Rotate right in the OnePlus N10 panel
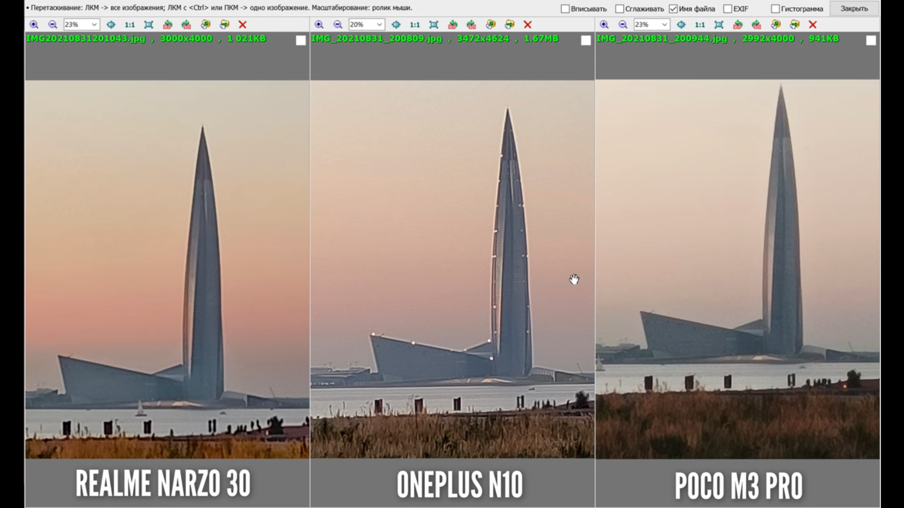Image resolution: width=904 pixels, height=508 pixels. point(471,24)
